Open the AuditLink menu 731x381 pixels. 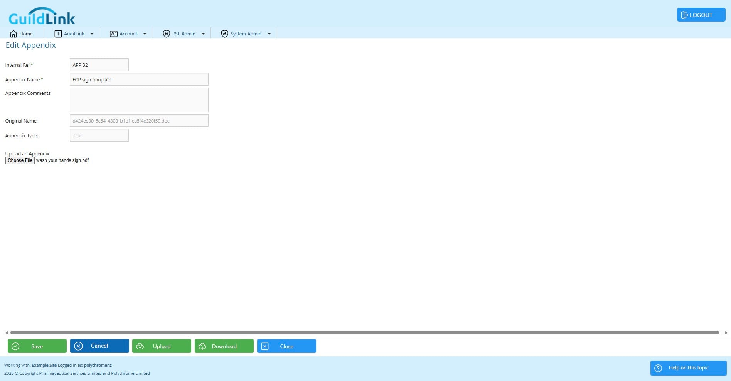74,34
